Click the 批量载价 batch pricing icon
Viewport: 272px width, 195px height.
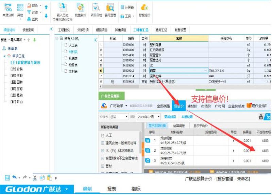80,7
